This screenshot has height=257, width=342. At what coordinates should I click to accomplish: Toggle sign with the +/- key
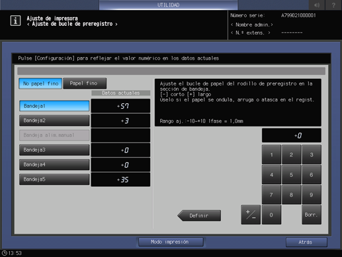(x=251, y=215)
